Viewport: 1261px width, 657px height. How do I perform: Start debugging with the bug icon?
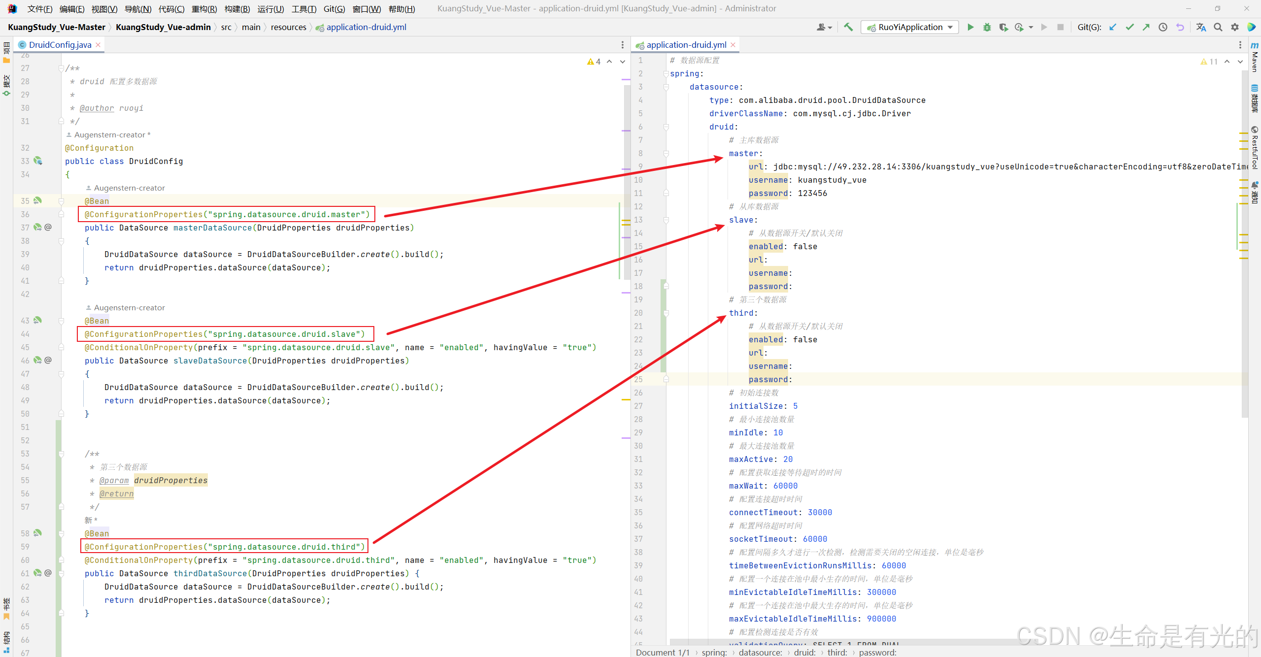pos(987,27)
